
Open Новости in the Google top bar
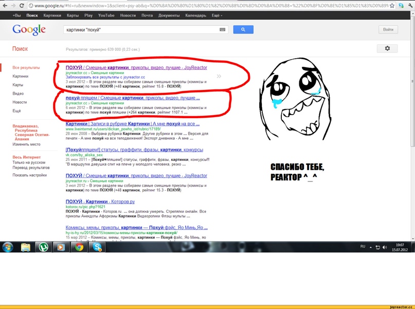128,15
